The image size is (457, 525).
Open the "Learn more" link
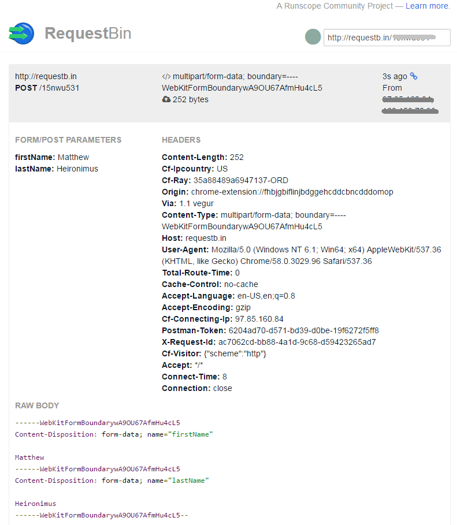tap(426, 6)
